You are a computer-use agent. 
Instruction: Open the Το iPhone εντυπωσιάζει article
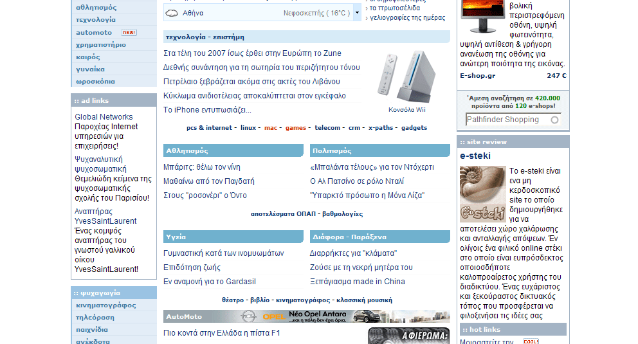207,110
